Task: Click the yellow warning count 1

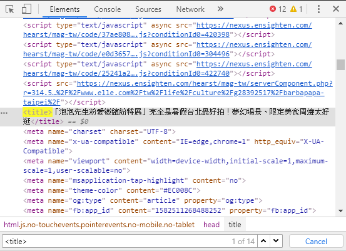Action: tap(297, 9)
